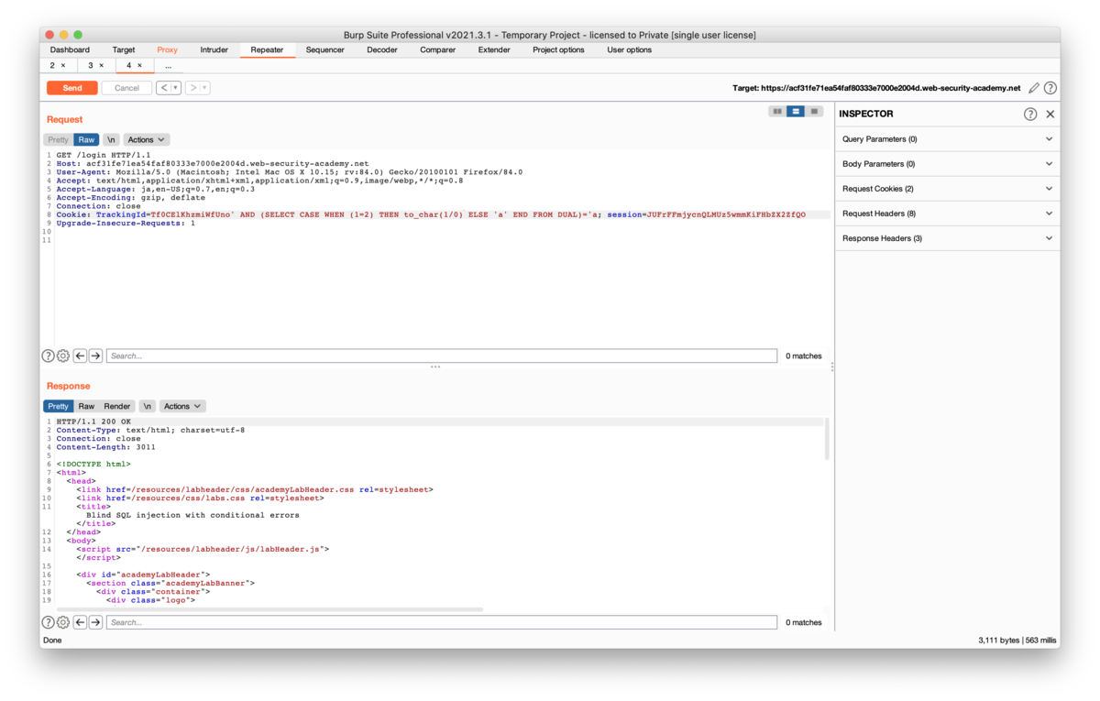
Task: Close the Inspector panel
Action: pyautogui.click(x=1050, y=114)
